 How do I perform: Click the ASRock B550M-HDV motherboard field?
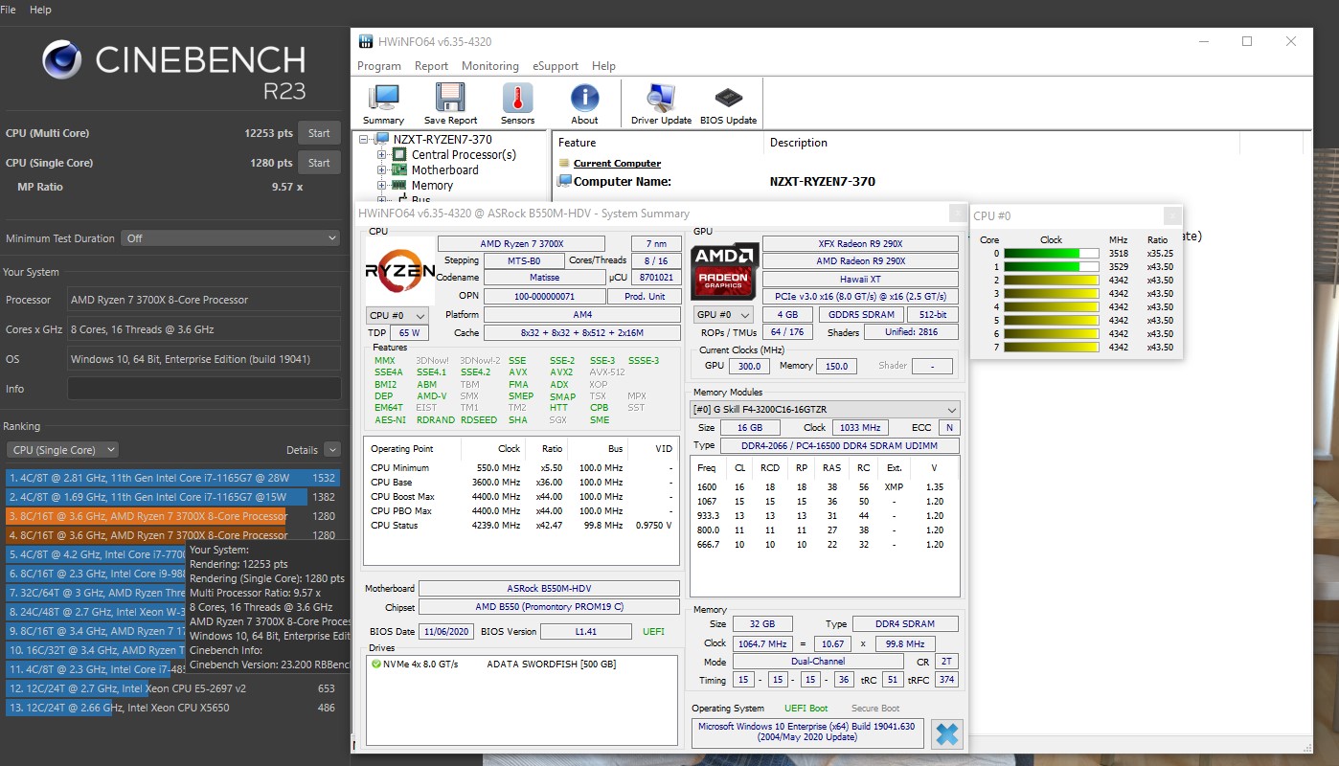tap(549, 589)
